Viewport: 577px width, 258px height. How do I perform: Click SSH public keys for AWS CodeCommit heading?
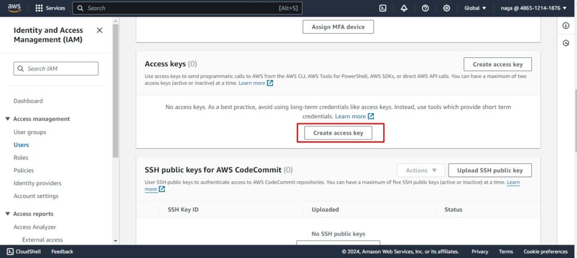click(219, 170)
